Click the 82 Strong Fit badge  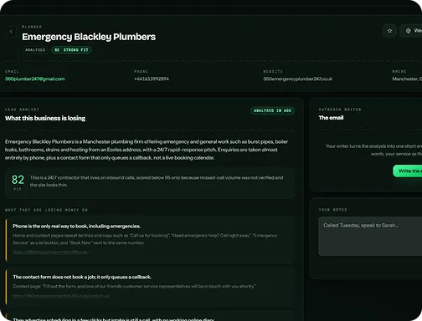coord(71,50)
